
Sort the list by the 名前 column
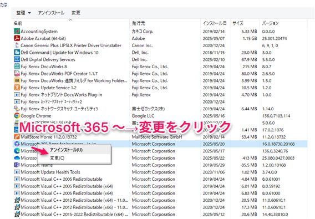[18, 23]
